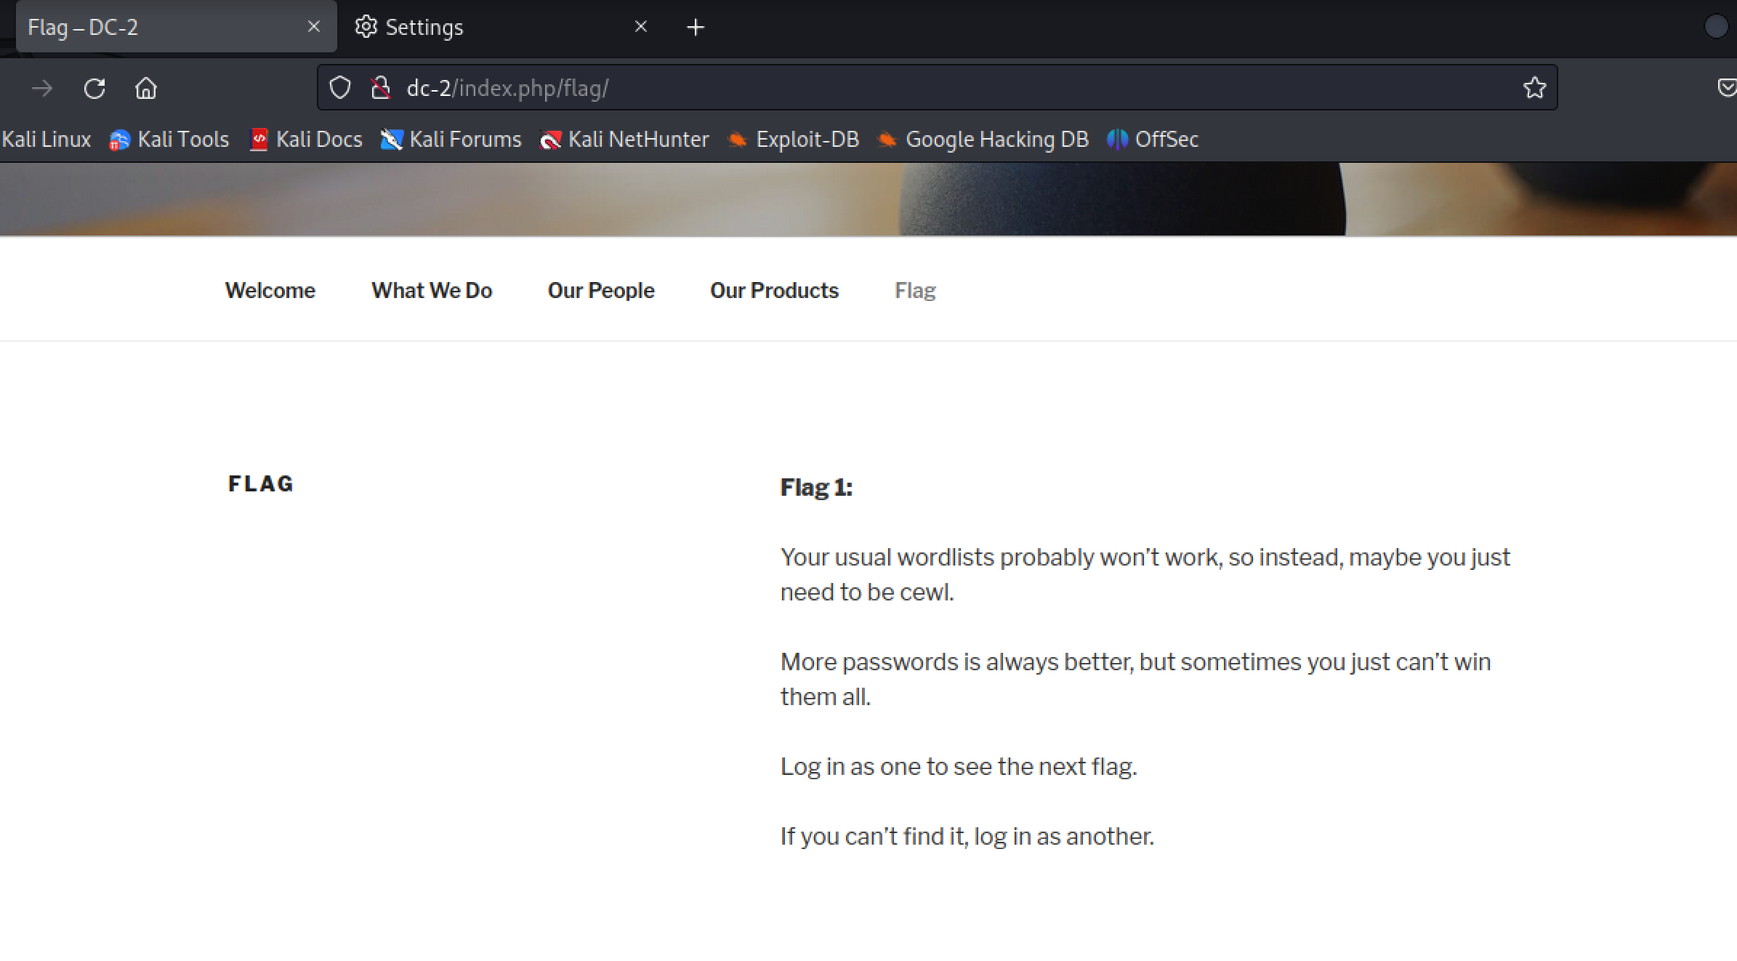Open the Kali Tools bookmark
Screen dimensions: 1737x961
click(x=169, y=139)
